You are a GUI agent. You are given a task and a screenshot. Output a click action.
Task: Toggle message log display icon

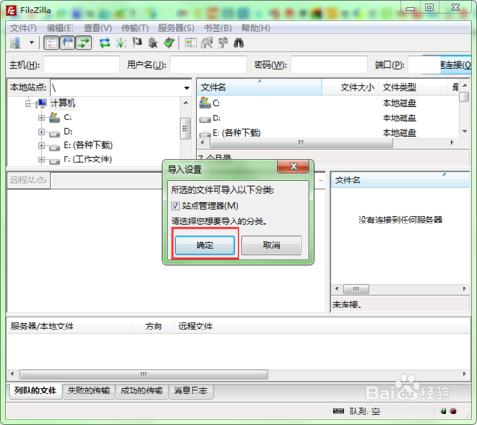pyautogui.click(x=52, y=43)
